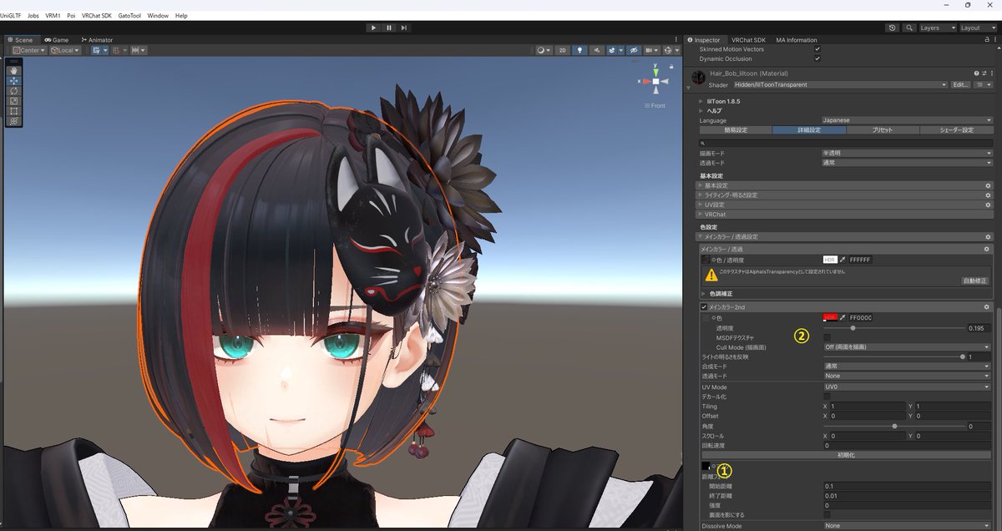Open the Shader dropdown Hidden/lilToonTransparent

pos(841,84)
